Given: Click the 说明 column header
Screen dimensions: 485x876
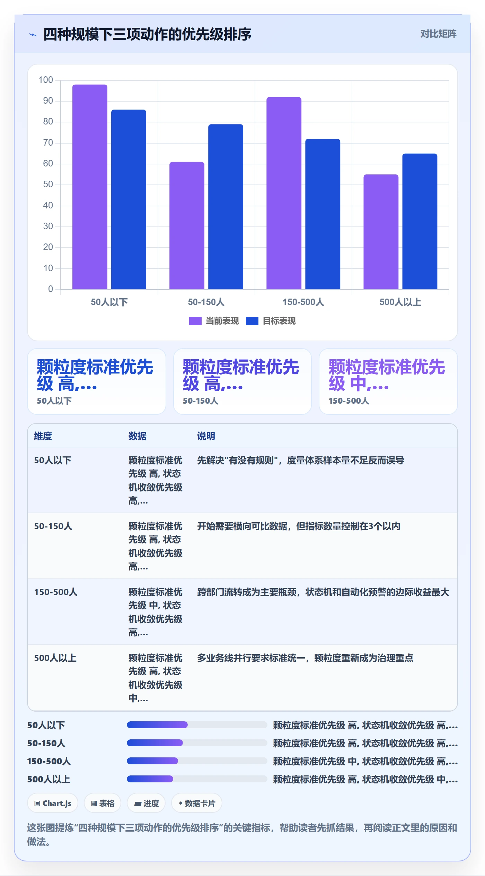Looking at the screenshot, I should [x=206, y=436].
